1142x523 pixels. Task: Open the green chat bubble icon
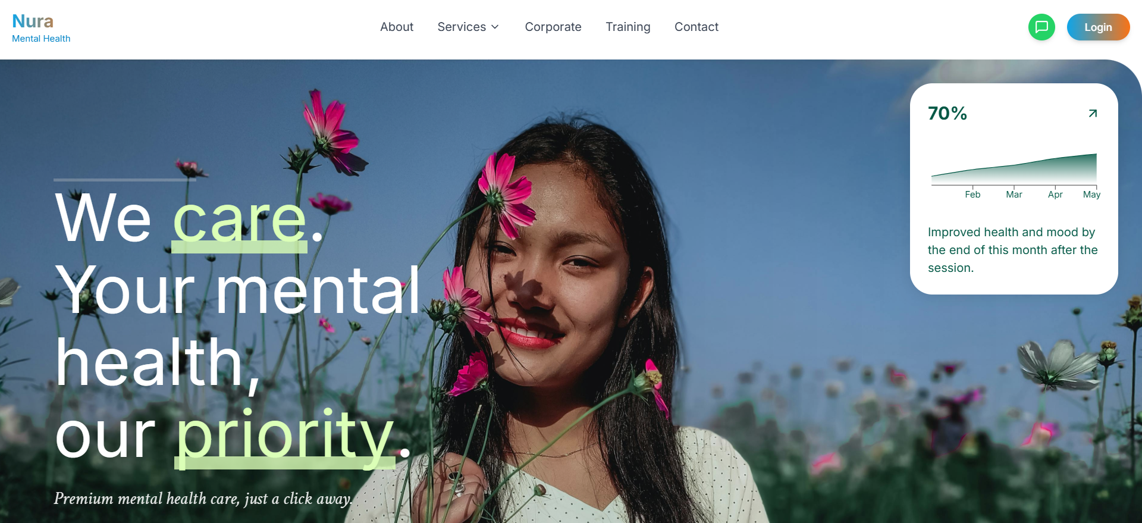point(1041,27)
